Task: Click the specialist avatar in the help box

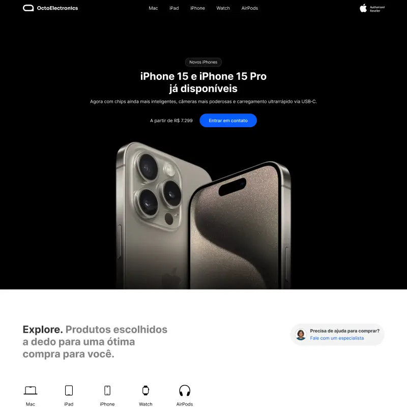Action: coord(301,335)
